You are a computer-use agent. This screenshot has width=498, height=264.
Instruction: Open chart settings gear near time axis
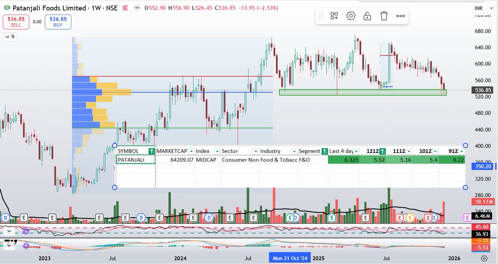484,259
